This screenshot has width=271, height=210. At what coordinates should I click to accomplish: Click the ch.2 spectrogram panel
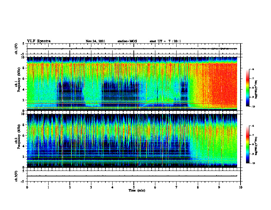[132, 141]
